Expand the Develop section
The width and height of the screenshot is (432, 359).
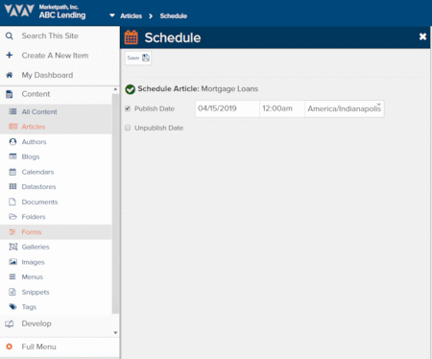[36, 323]
